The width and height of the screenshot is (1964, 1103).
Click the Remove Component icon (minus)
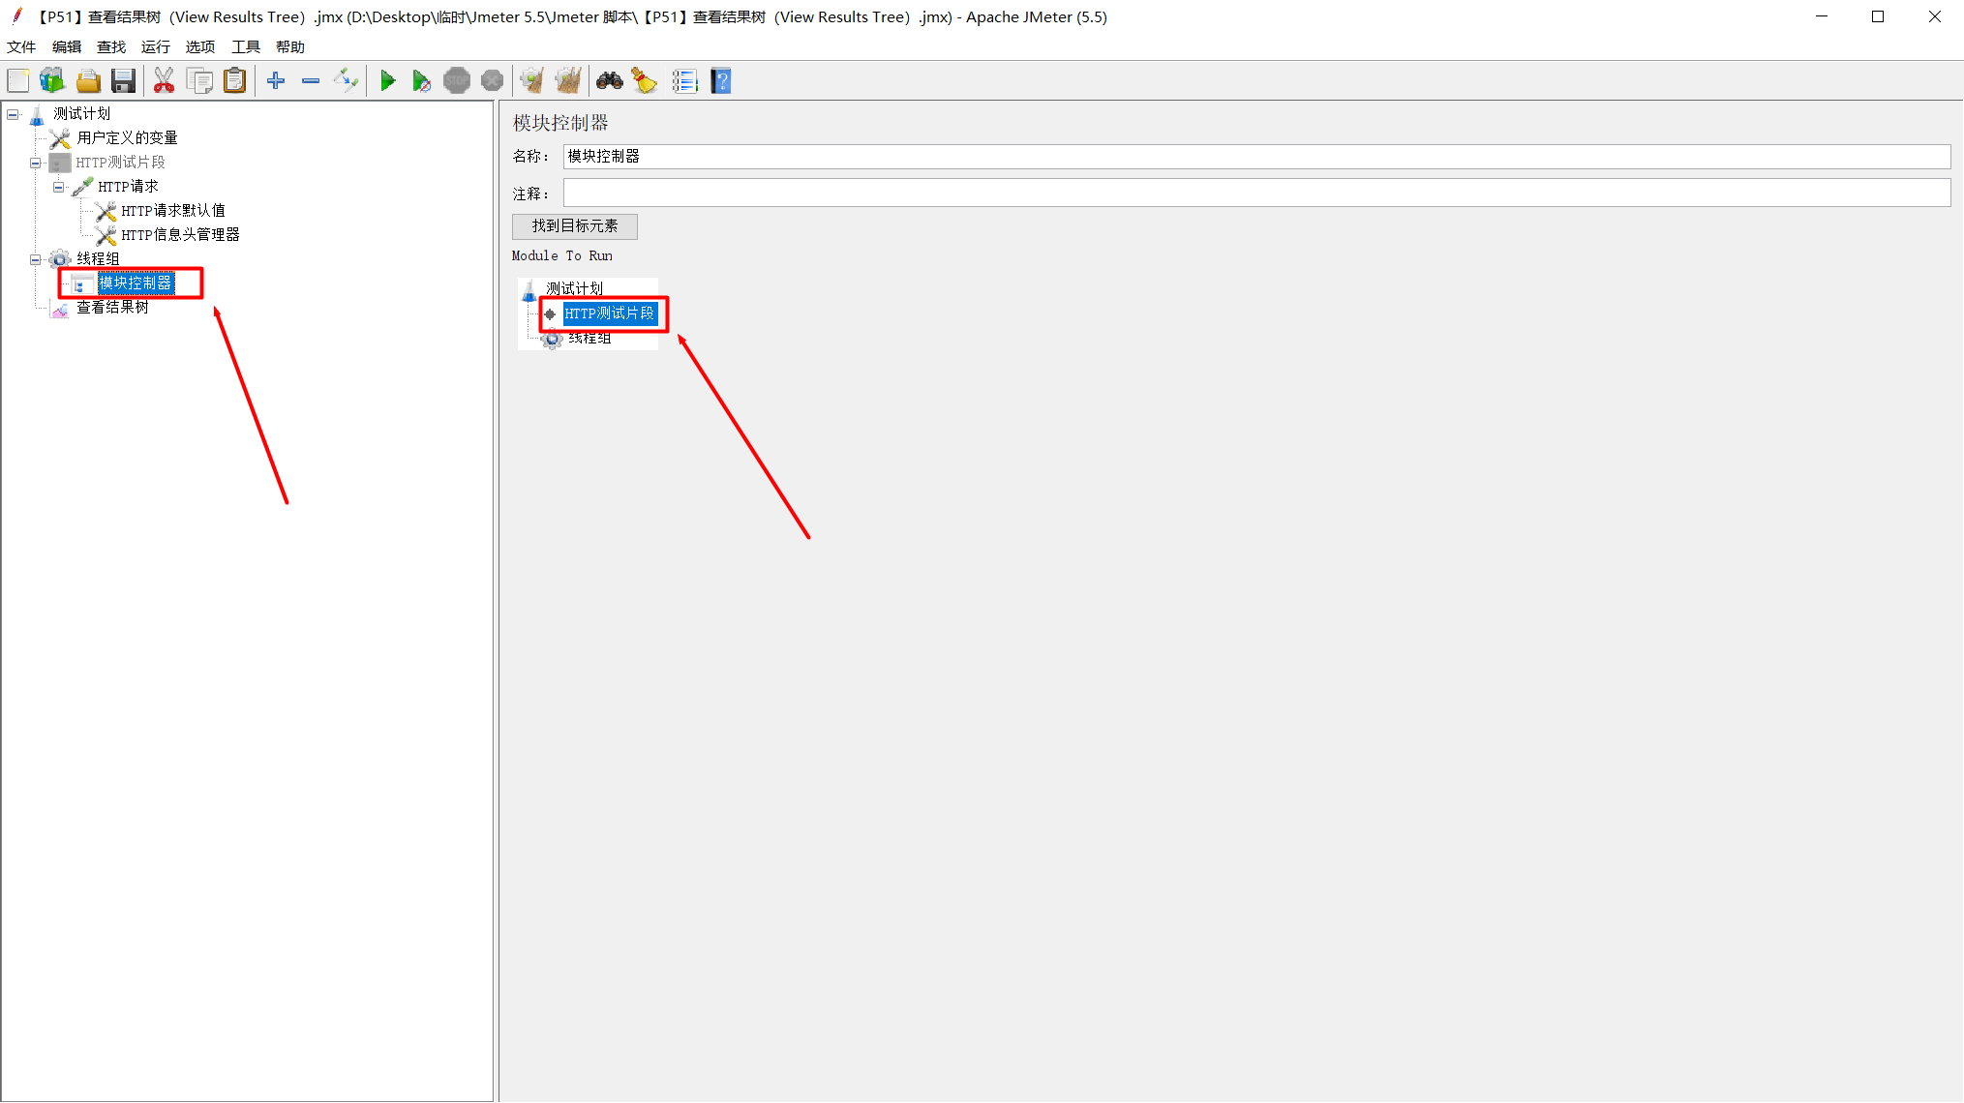(311, 81)
